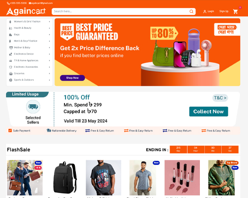Expand TV & Home Appliances arrow
The width and height of the screenshot is (248, 198).
[x=49, y=60]
